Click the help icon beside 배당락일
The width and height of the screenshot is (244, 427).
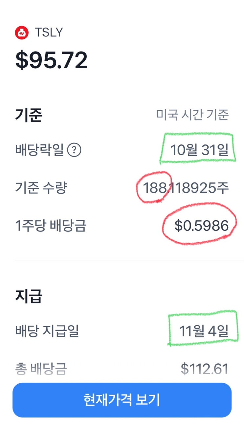(x=74, y=150)
